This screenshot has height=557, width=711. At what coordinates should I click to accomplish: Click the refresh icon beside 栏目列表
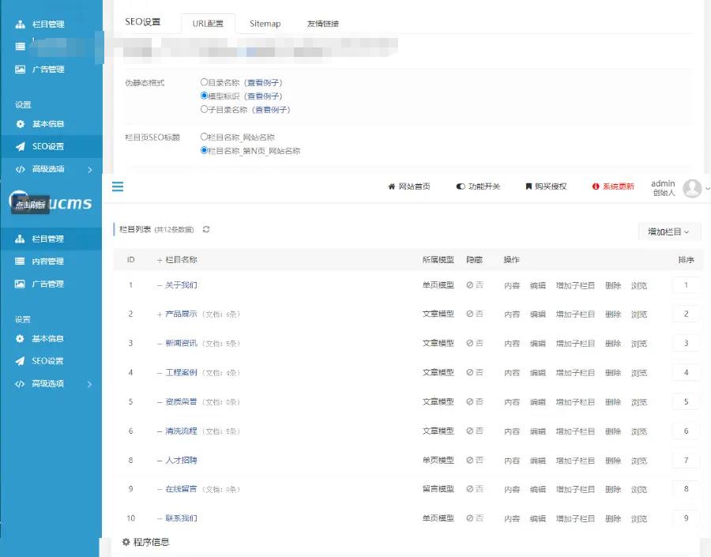tap(206, 229)
